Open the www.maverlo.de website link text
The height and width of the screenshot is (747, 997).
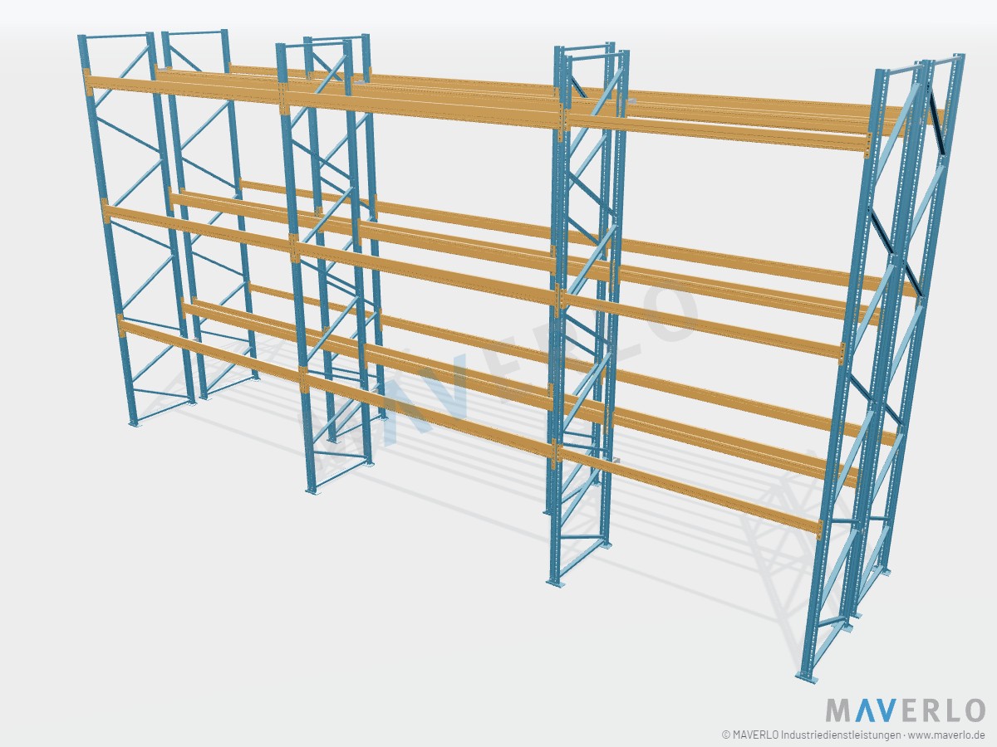[x=947, y=735]
